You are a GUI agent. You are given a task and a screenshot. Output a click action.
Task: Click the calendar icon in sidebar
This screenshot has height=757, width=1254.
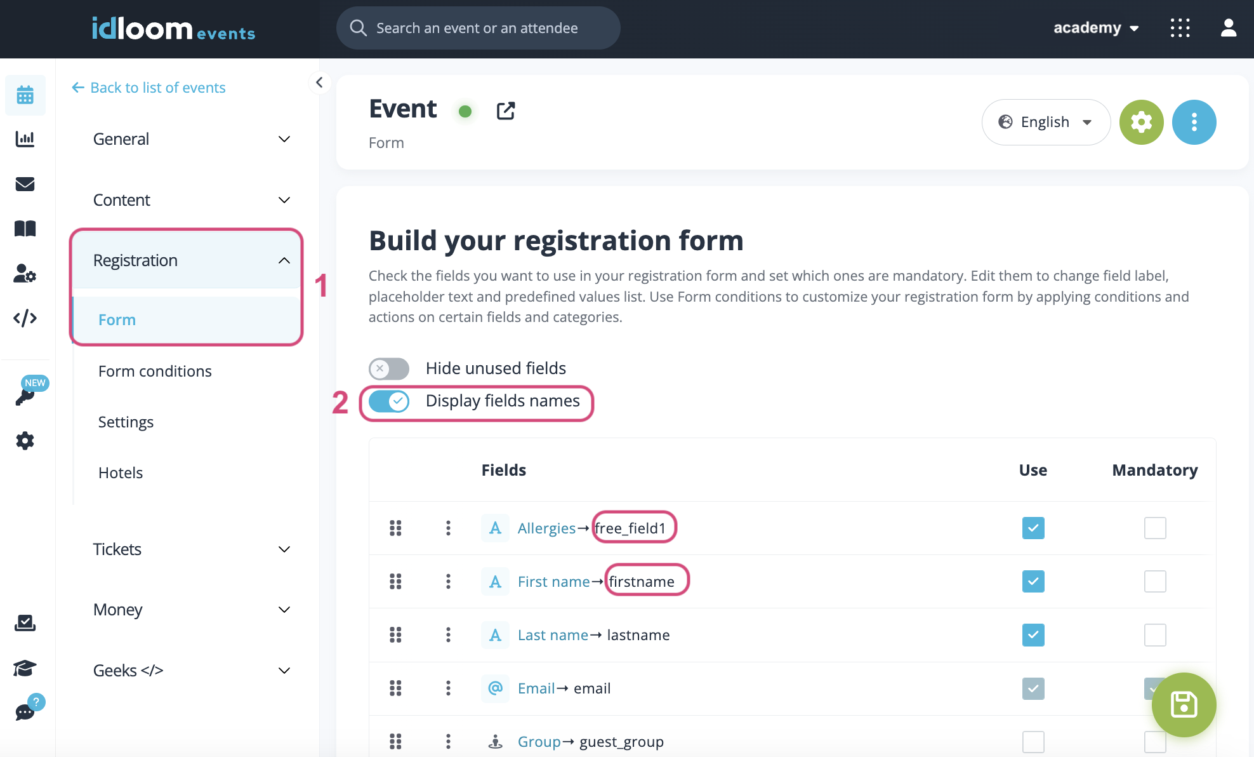point(25,96)
